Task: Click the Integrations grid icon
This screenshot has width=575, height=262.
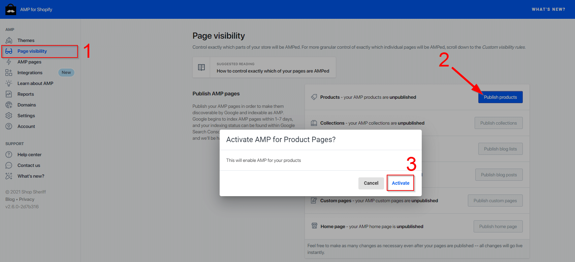Action: pyautogui.click(x=9, y=73)
